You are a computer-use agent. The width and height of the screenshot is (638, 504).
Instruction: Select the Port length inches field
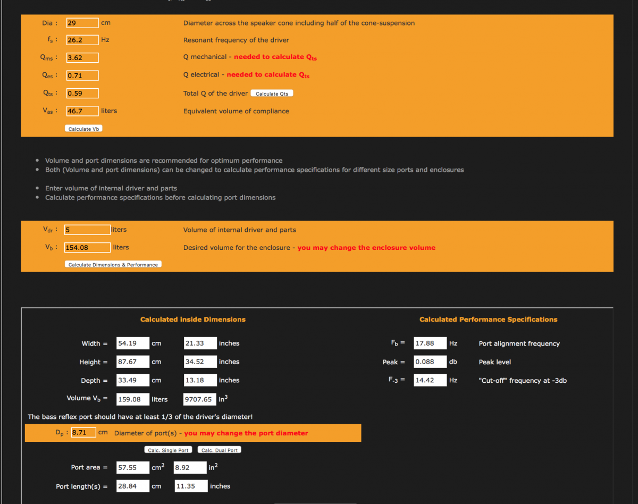[x=191, y=486]
